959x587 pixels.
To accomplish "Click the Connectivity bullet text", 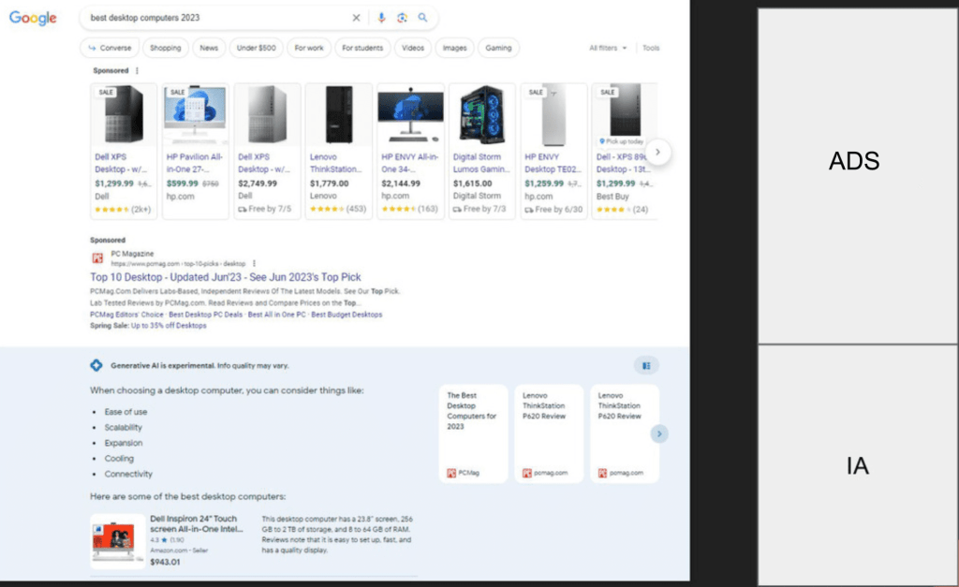I will click(127, 474).
